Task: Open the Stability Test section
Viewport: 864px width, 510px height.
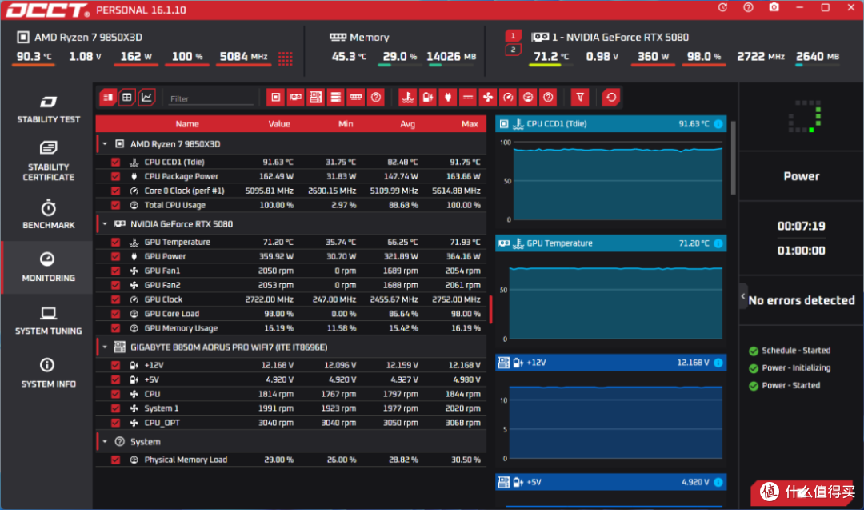Action: pos(48,109)
